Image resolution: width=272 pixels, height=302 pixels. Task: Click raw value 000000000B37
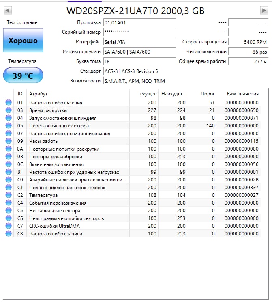242,187
